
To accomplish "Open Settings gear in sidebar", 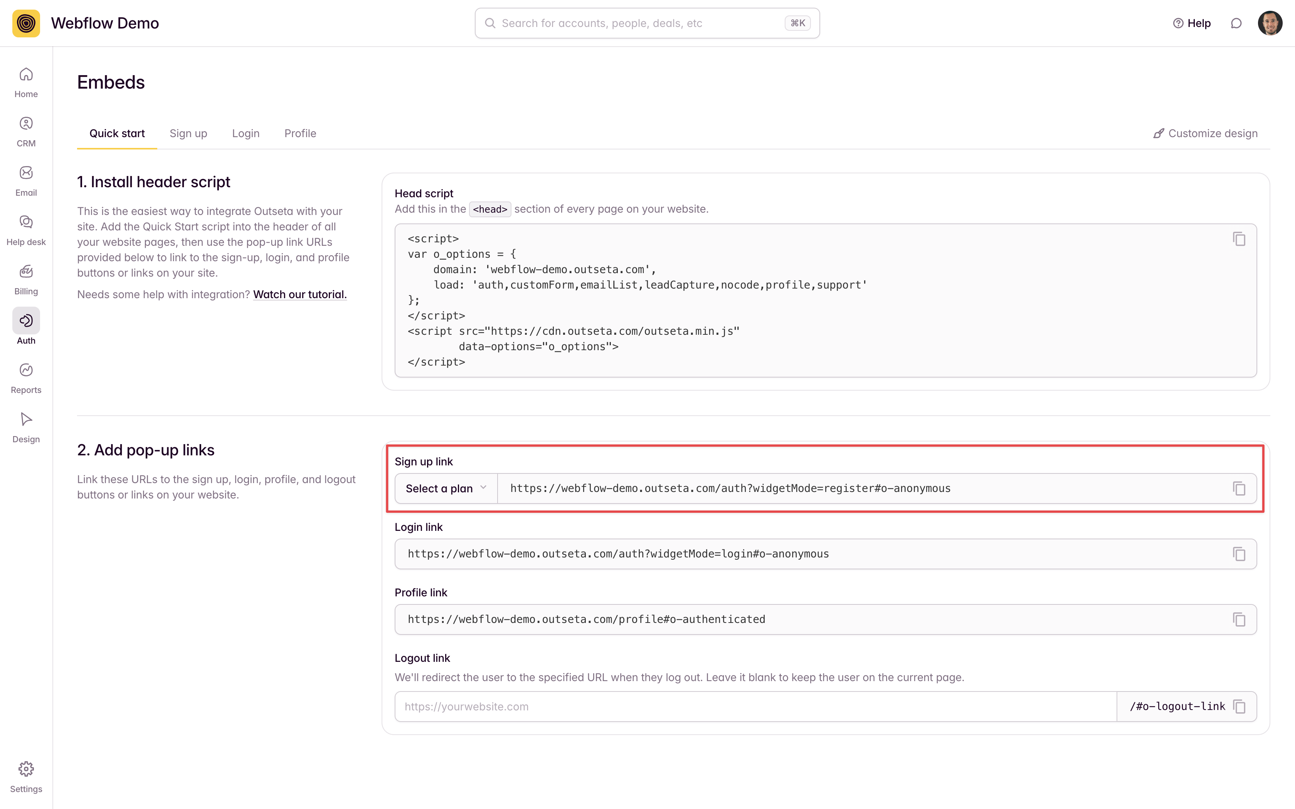I will 26,769.
